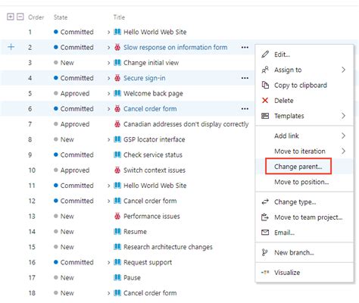Viewport: 359px width, 303px height.
Task: Click the pencil icon next to Edit
Action: pyautogui.click(x=265, y=54)
